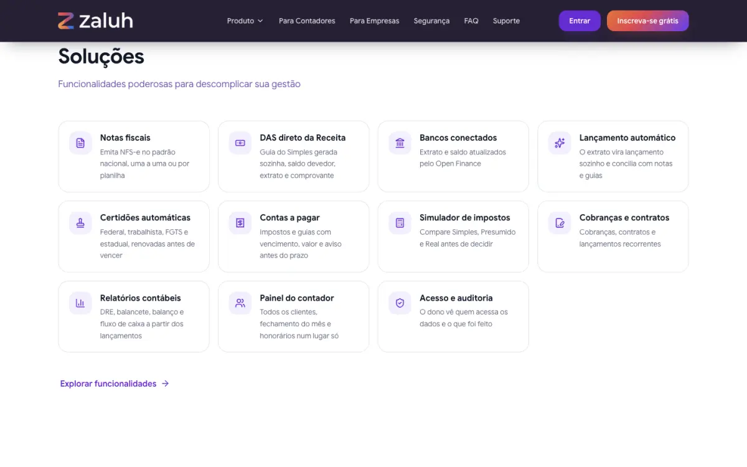Image resolution: width=747 pixels, height=467 pixels.
Task: Open the Notas fiscais card title
Action: pos(125,138)
